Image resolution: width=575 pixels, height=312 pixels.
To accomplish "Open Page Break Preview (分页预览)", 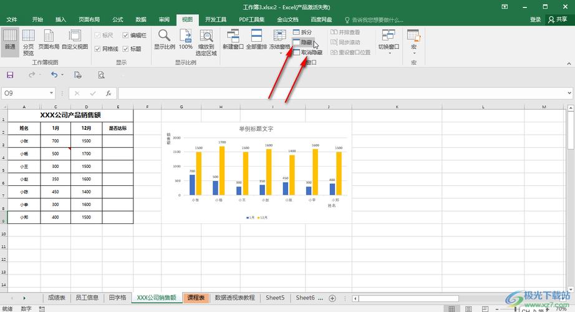I will (x=28, y=42).
